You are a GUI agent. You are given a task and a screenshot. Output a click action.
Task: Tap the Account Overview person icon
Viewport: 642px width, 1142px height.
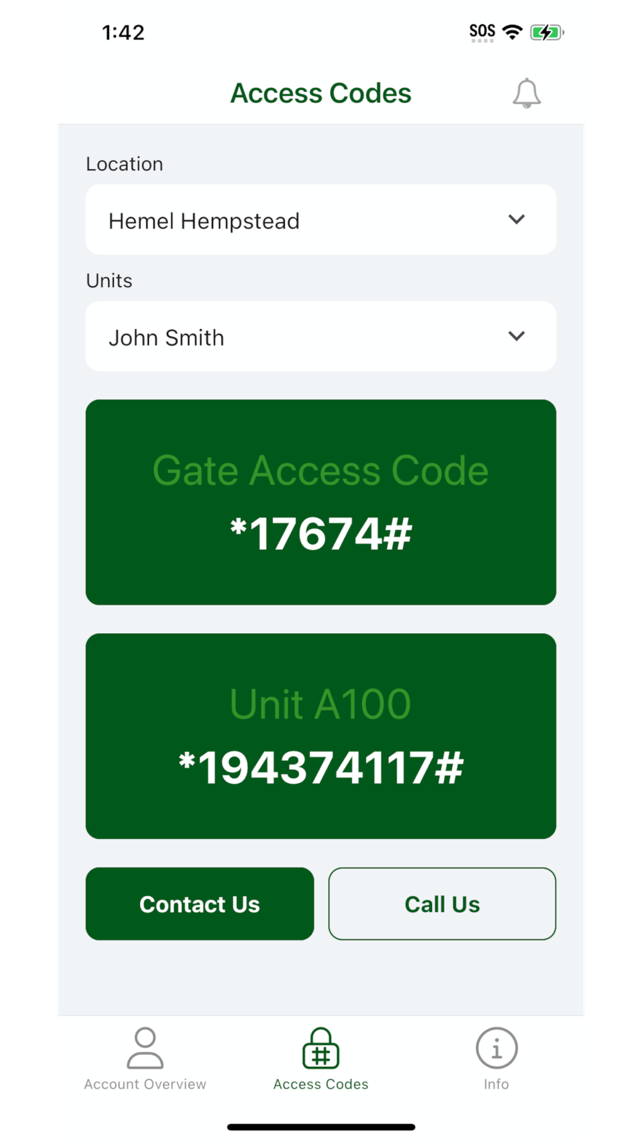click(x=145, y=1048)
